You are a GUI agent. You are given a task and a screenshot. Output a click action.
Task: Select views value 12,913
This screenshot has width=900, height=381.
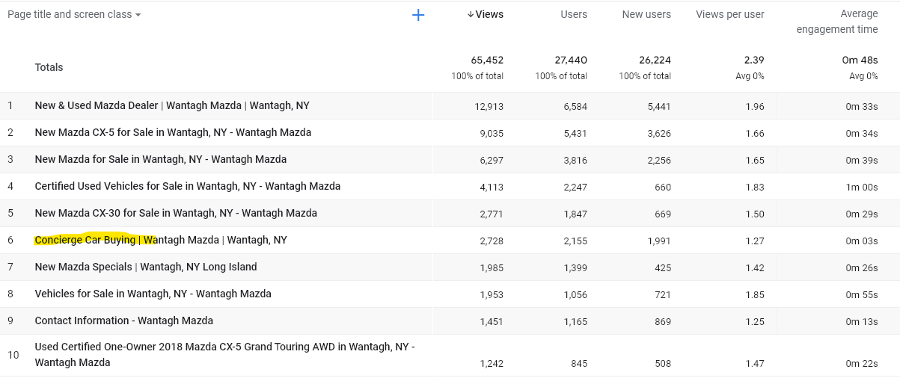click(489, 107)
